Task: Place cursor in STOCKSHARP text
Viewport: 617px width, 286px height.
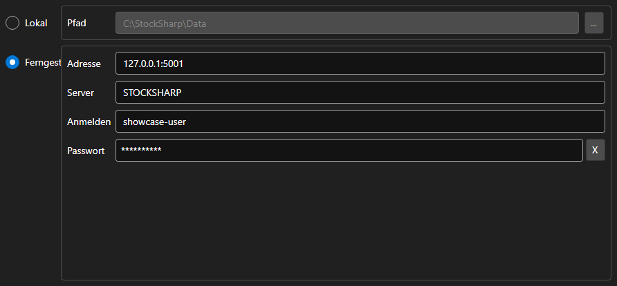Action: tap(152, 93)
